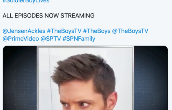The height and width of the screenshot is (110, 172).
Task: Click the ALL EPISODES NOW STREAMING text
Action: coord(48,15)
